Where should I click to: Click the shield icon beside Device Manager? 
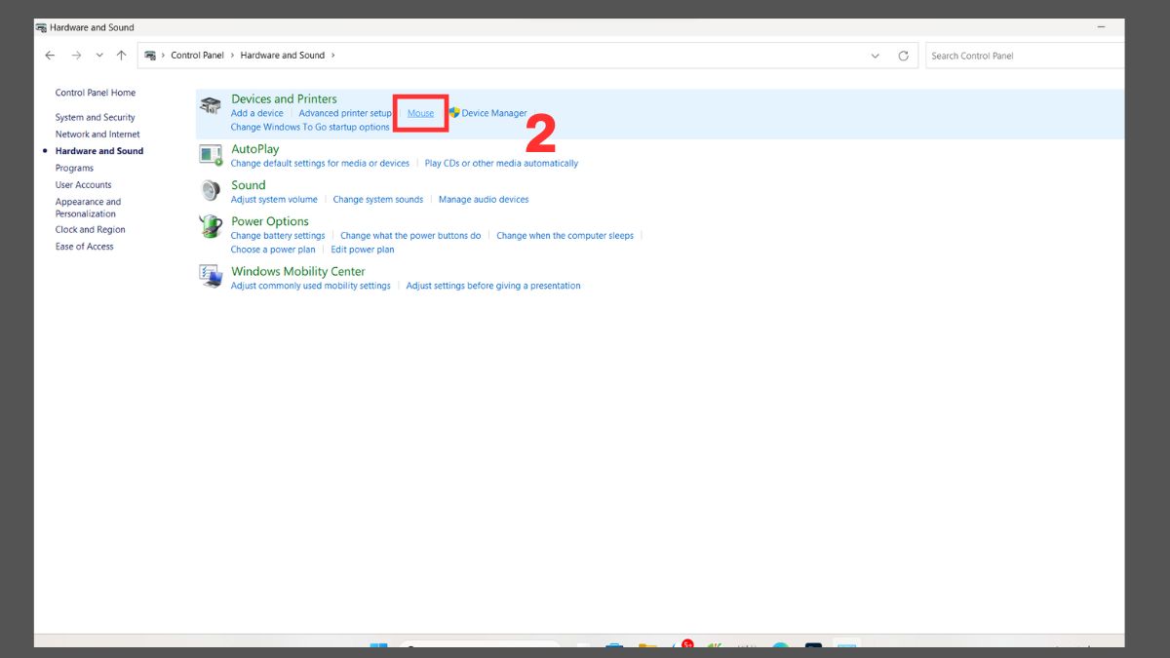[453, 113]
